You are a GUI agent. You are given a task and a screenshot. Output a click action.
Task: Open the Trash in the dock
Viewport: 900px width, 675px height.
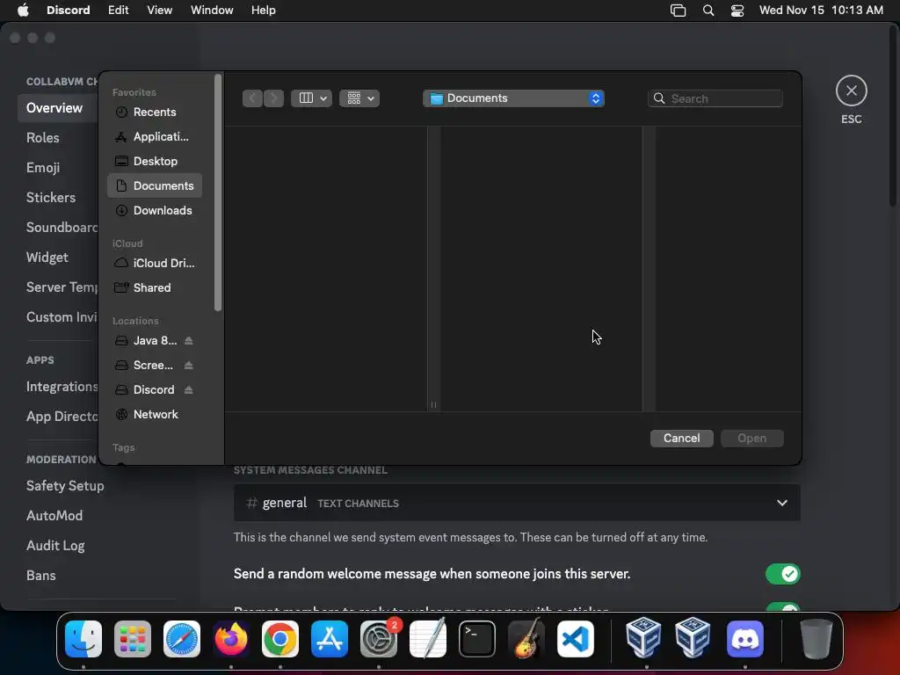[817, 639]
